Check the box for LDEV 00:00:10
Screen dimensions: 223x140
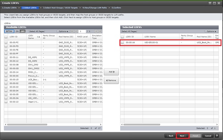coord(6,102)
